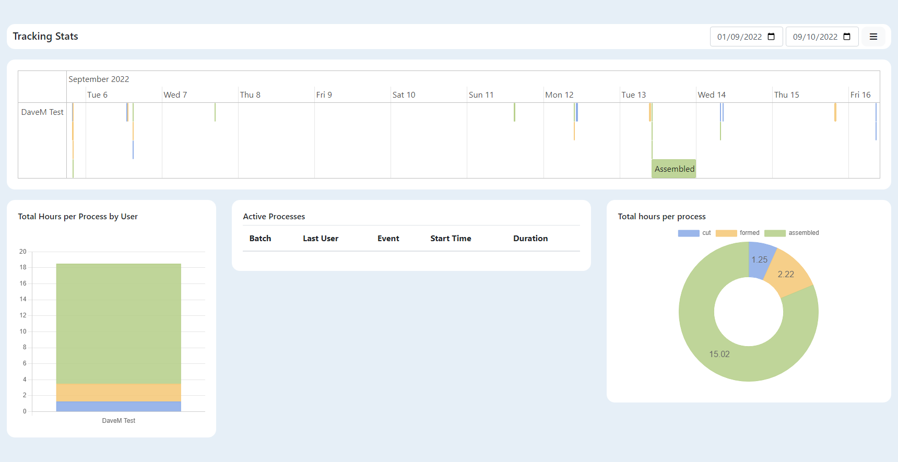The image size is (898, 462).
Task: Sort by the Duration column header
Action: pyautogui.click(x=530, y=239)
